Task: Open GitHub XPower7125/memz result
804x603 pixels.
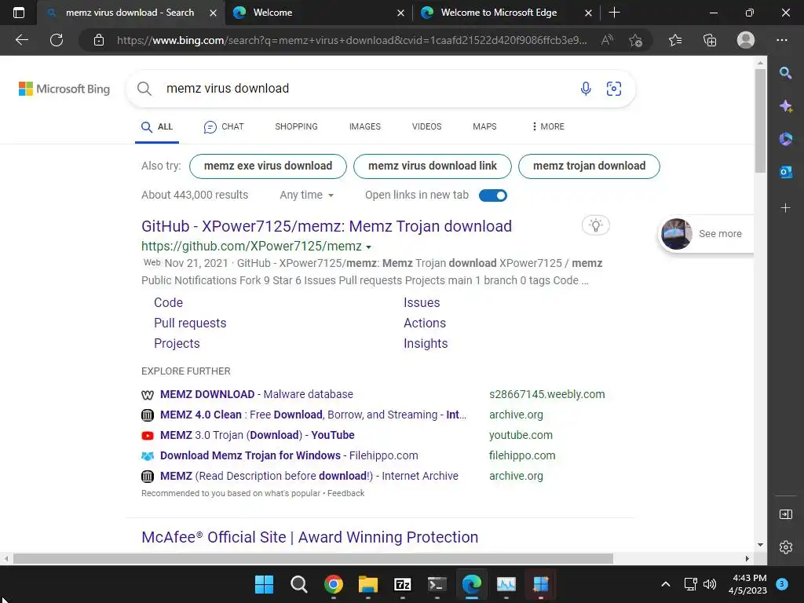Action: (x=327, y=226)
